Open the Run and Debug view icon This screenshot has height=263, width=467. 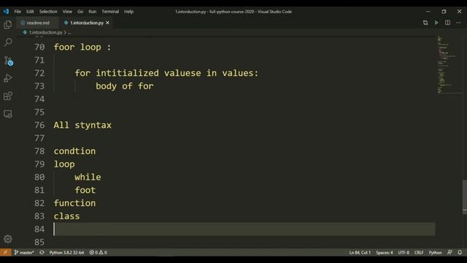(x=8, y=78)
